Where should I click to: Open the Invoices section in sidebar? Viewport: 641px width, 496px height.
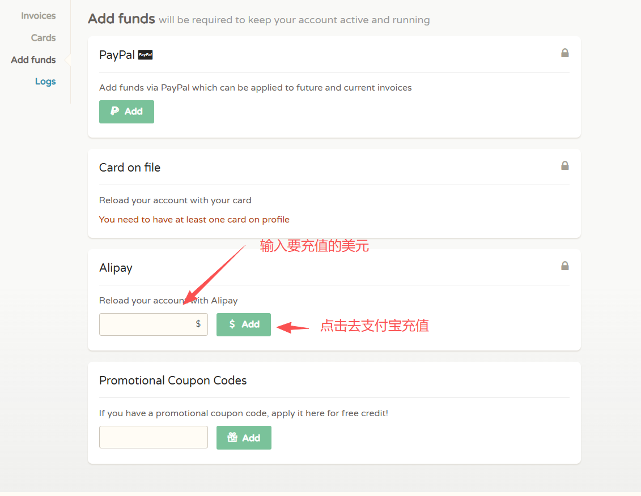(38, 16)
